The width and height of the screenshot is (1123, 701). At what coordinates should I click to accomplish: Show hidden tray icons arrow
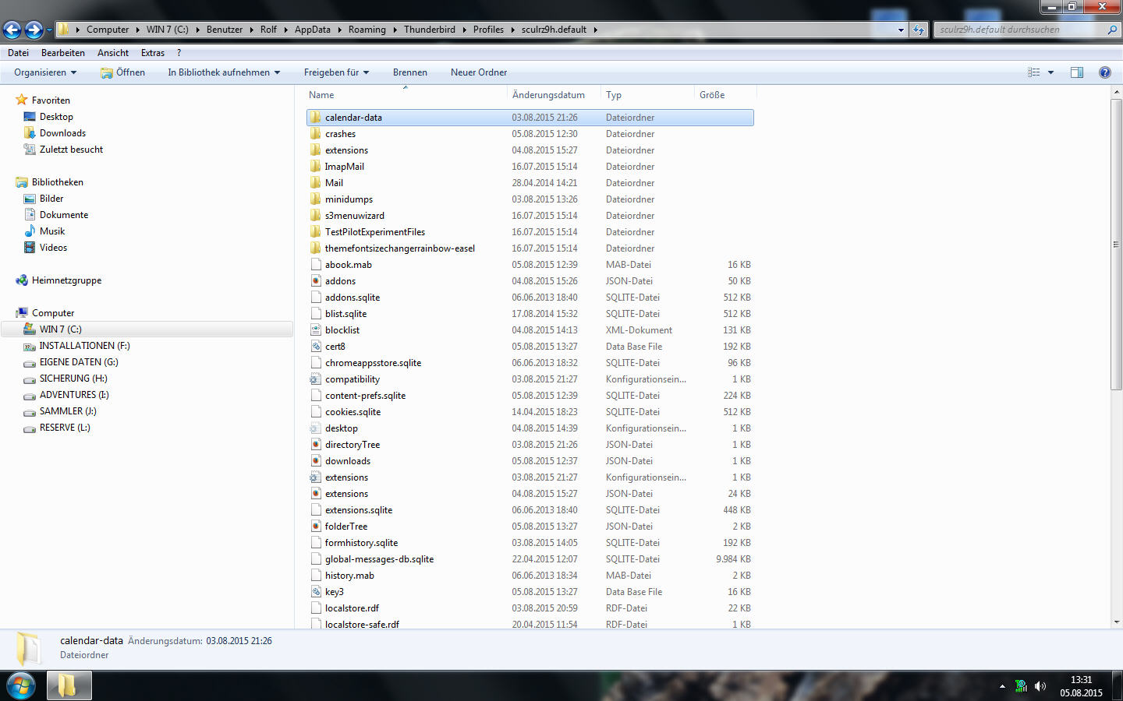[x=1002, y=686]
